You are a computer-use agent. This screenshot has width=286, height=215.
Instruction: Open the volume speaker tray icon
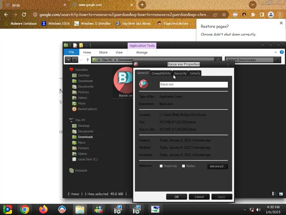pyautogui.click(x=258, y=209)
